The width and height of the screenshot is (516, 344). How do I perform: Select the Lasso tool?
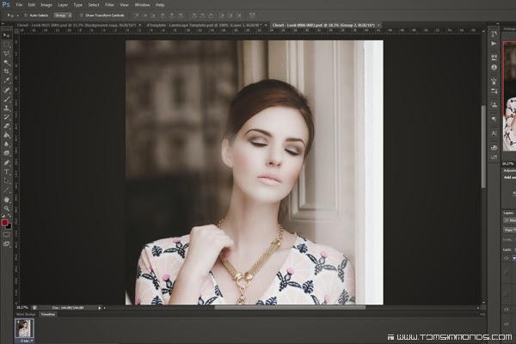[6, 53]
